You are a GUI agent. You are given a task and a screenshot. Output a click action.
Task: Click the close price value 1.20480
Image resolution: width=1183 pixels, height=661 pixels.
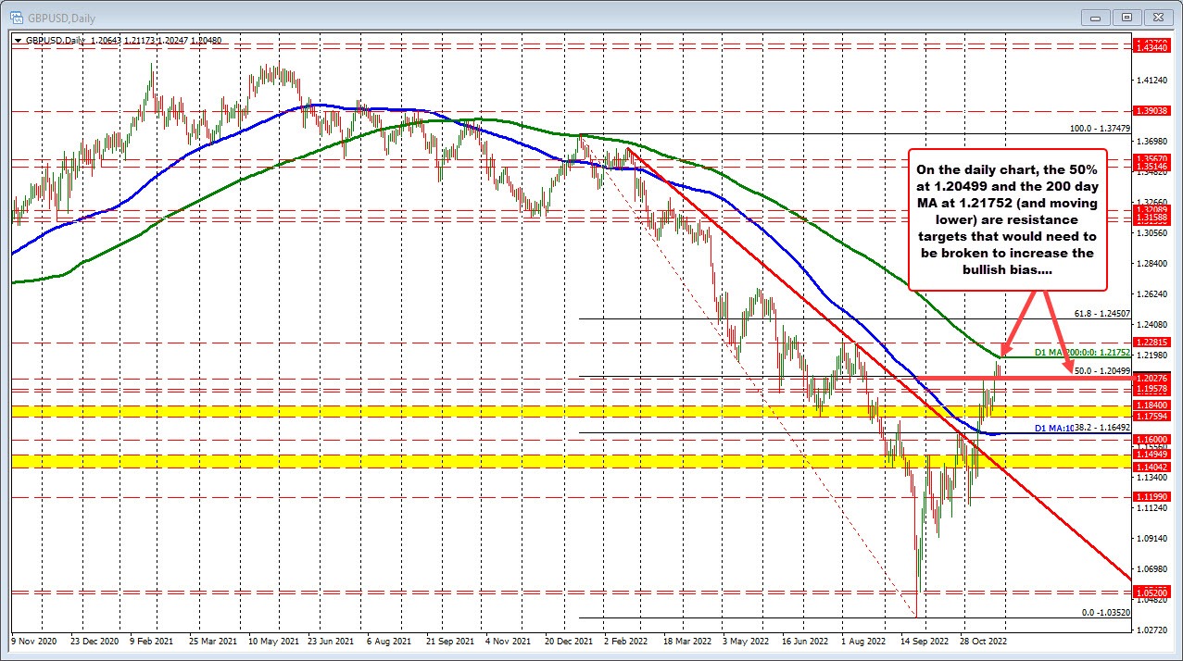click(206, 41)
